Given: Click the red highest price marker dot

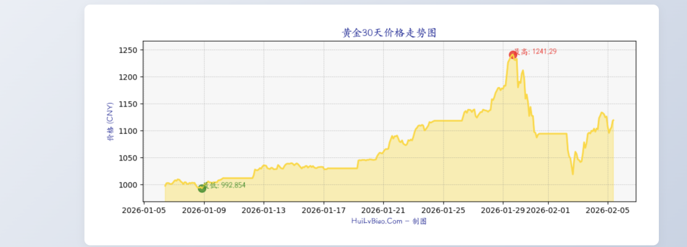Looking at the screenshot, I should pos(513,55).
